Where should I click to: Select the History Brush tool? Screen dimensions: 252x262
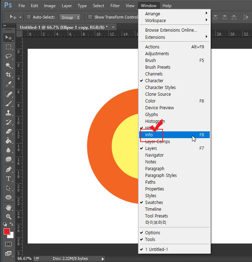click(x=9, y=122)
